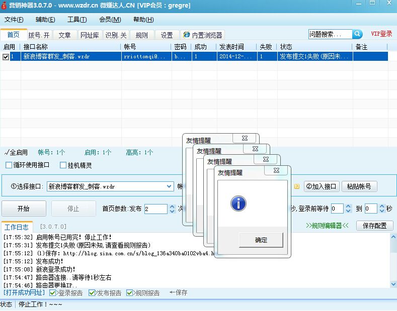Toggle the 挂机精灵 checkbox
The height and width of the screenshot is (311, 397).
63,165
